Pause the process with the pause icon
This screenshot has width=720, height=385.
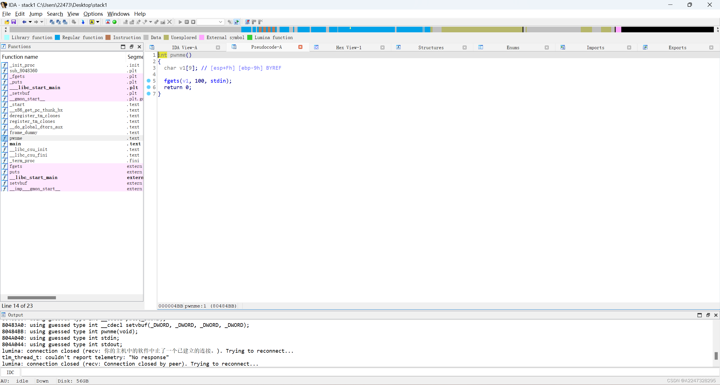coord(187,22)
